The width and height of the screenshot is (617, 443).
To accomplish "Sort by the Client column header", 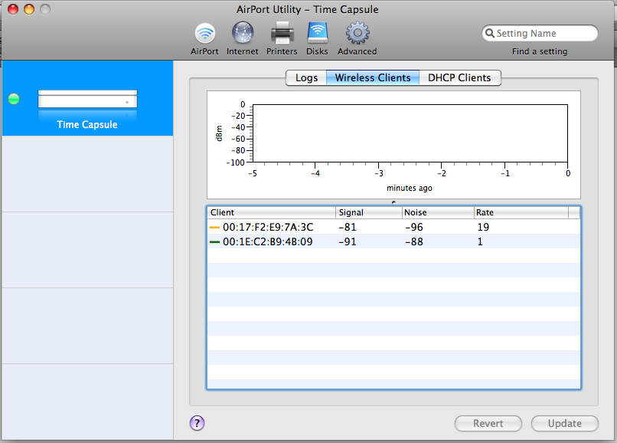I will [272, 212].
